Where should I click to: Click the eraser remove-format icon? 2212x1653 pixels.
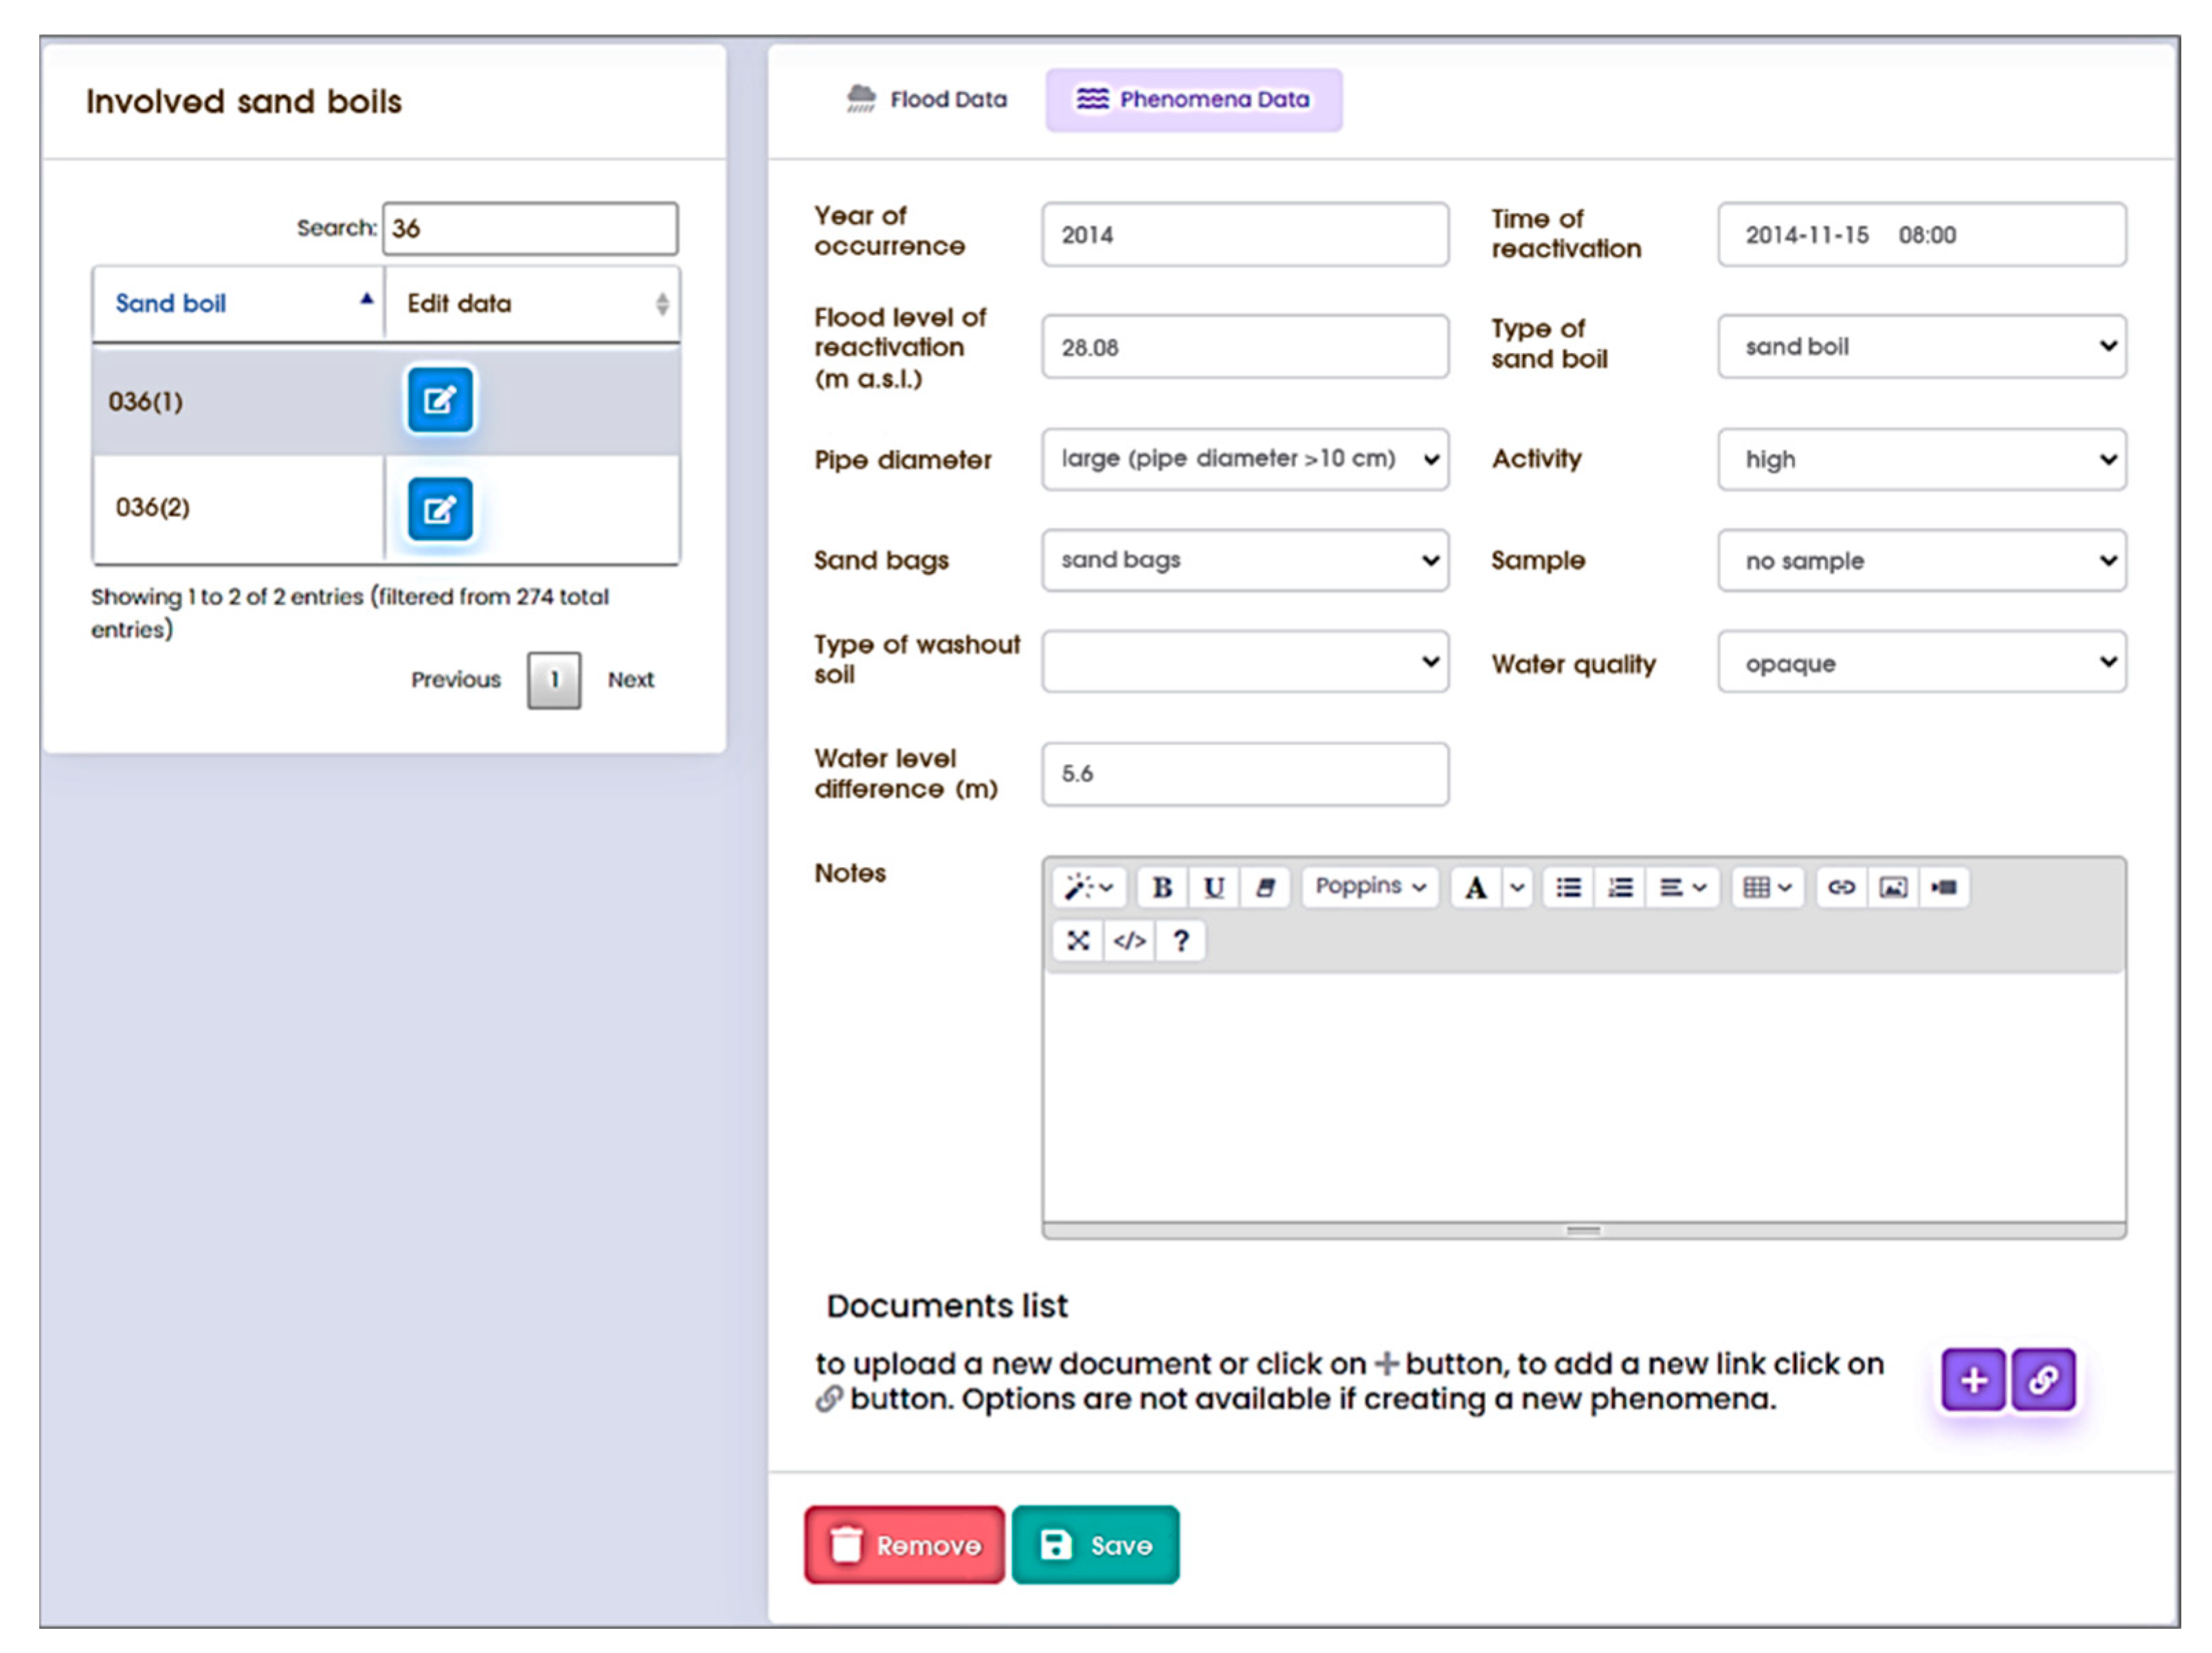pyautogui.click(x=1265, y=887)
